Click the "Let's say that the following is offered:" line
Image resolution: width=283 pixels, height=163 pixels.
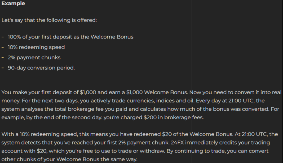click(49, 20)
